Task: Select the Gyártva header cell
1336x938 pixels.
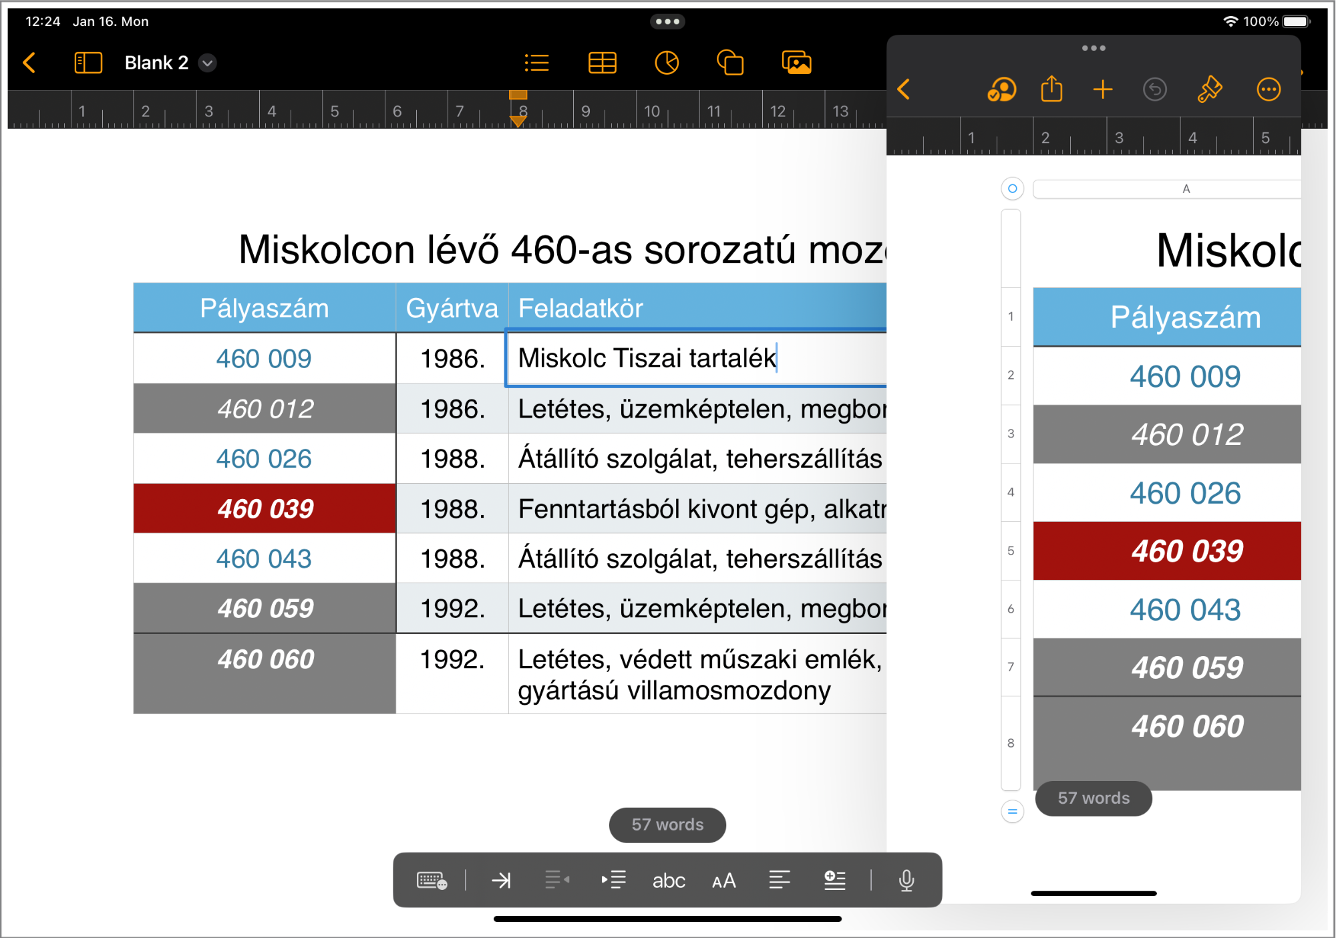Action: [x=452, y=308]
